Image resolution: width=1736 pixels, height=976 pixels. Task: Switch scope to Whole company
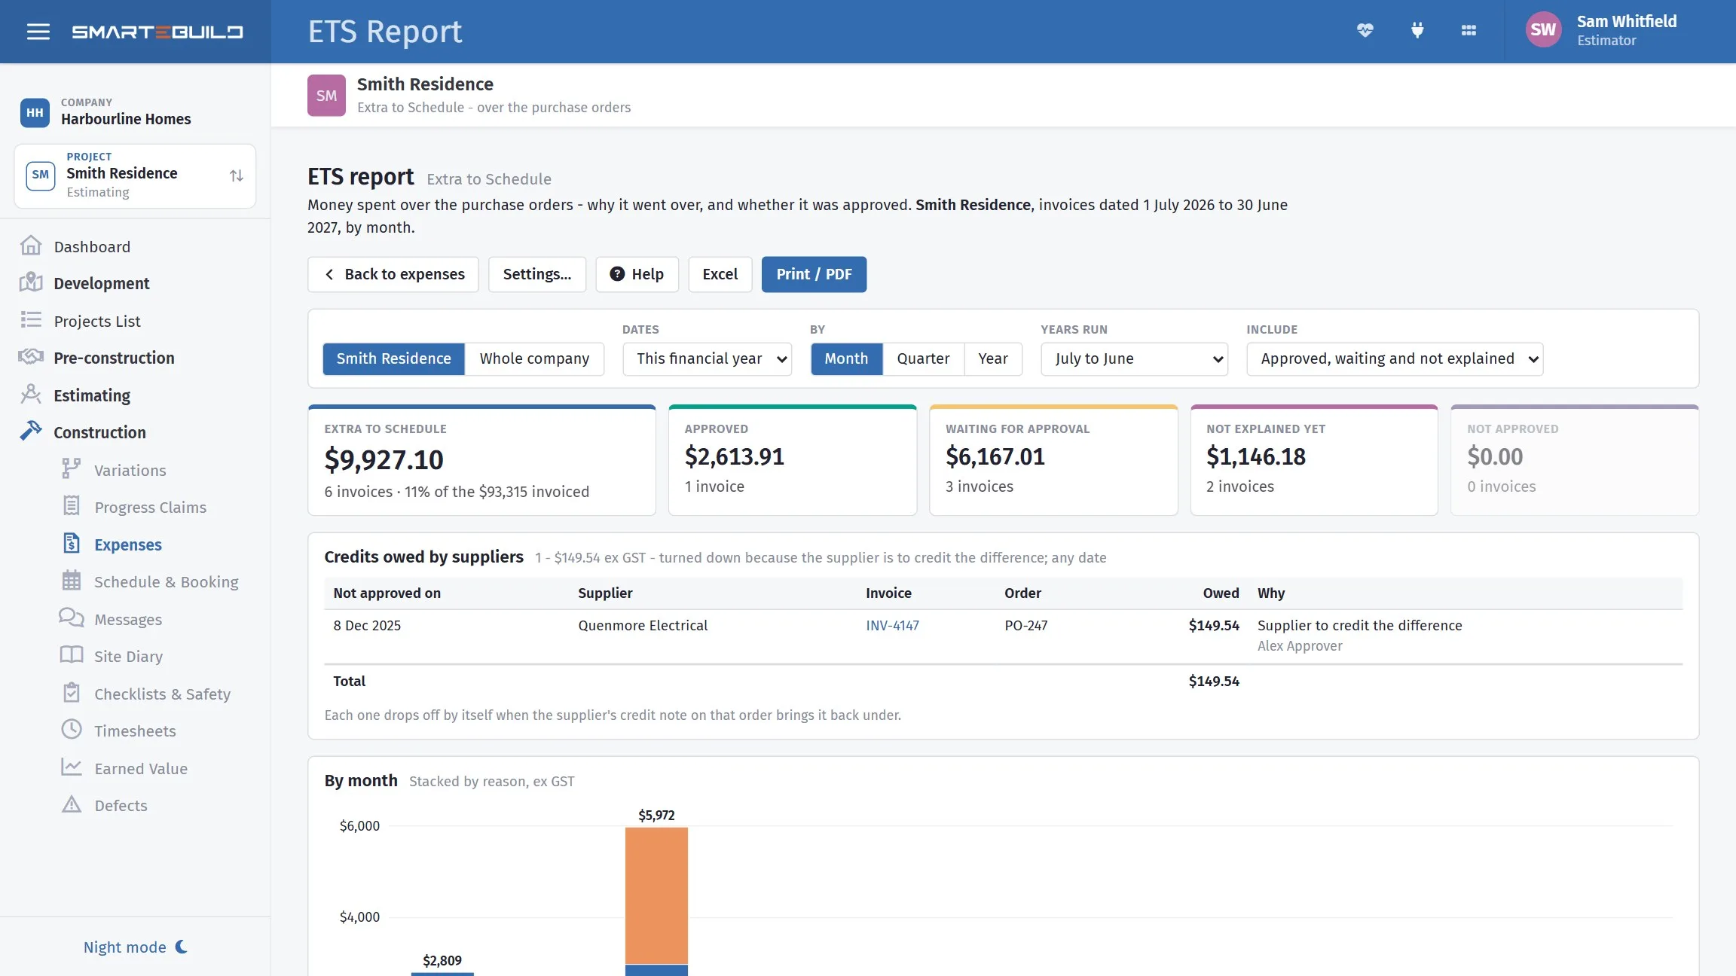(534, 358)
